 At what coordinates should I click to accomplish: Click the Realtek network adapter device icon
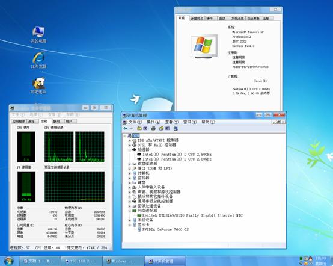click(139, 215)
